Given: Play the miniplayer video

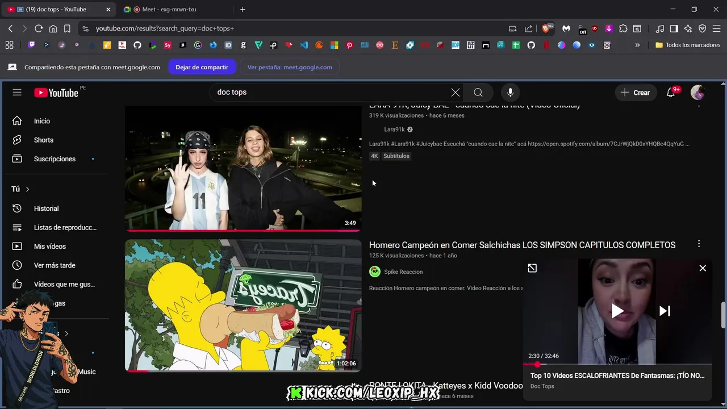Looking at the screenshot, I should pos(617,311).
